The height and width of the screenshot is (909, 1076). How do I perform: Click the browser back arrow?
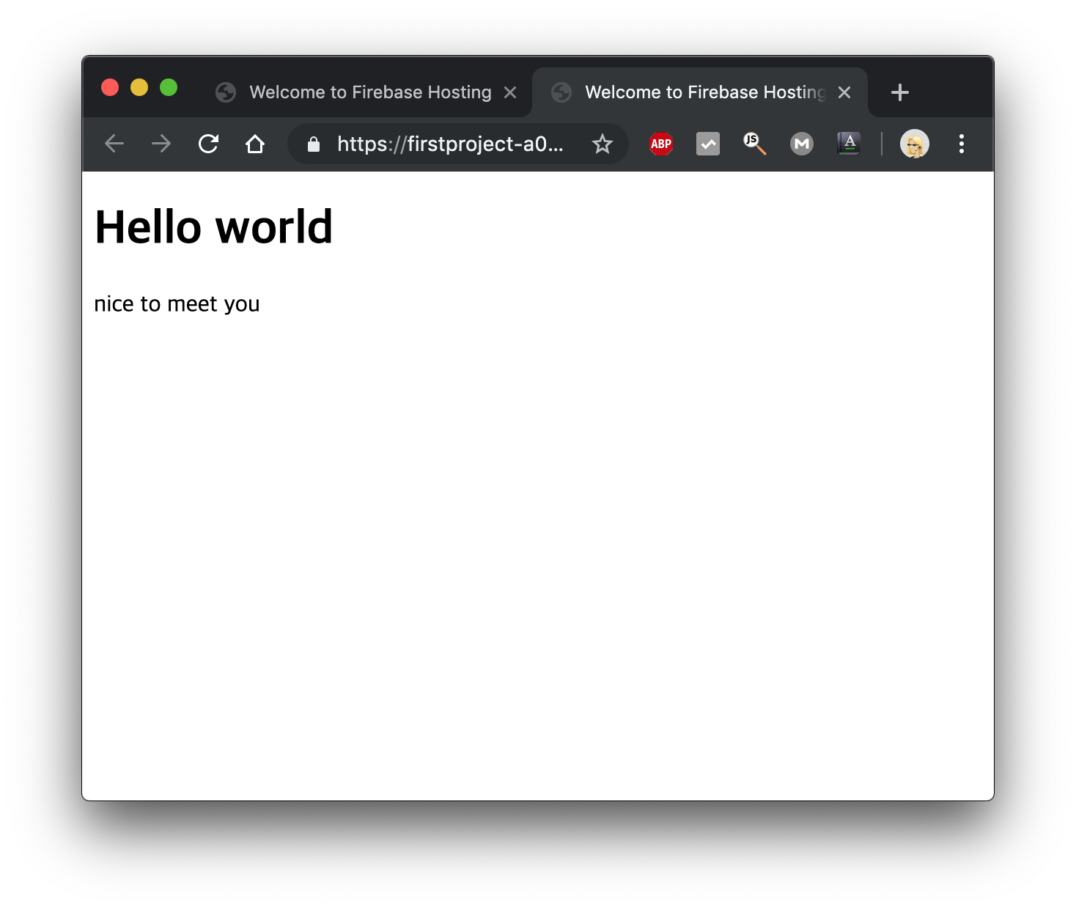[x=114, y=144]
